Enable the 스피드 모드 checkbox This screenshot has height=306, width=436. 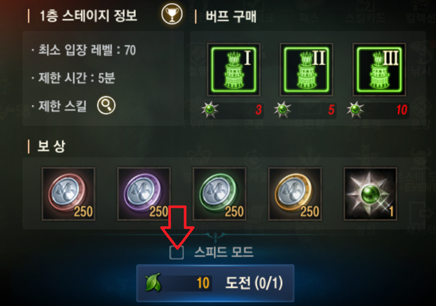tap(177, 253)
